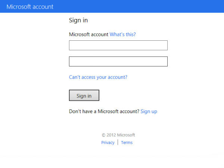Read the terms of use from footer

pos(127,143)
